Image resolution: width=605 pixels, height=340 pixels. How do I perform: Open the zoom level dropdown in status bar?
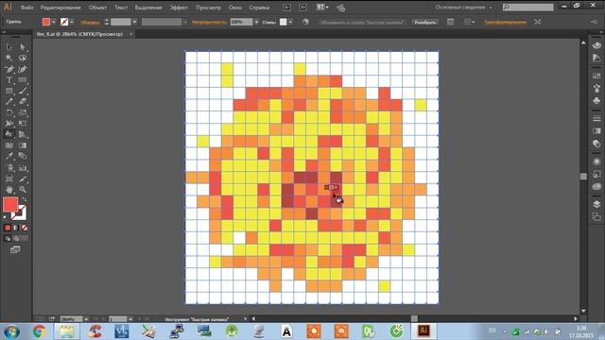(x=86, y=319)
